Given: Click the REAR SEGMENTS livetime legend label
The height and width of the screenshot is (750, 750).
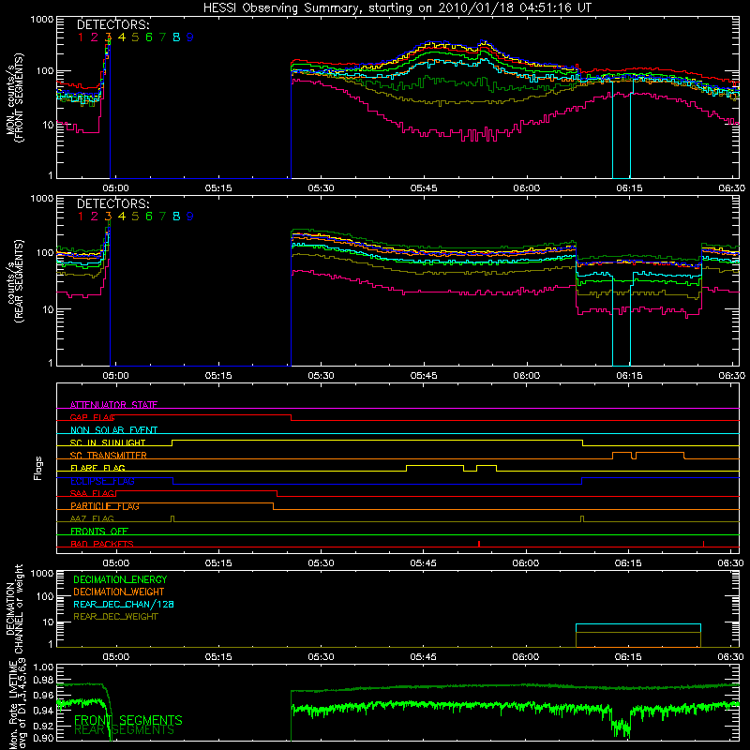Looking at the screenshot, I should pyautogui.click(x=125, y=730).
